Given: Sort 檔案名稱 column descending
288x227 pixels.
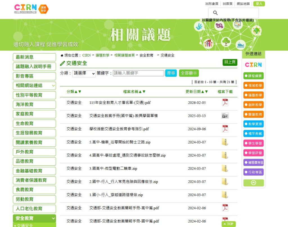Looking at the screenshot, I should (144, 92).
